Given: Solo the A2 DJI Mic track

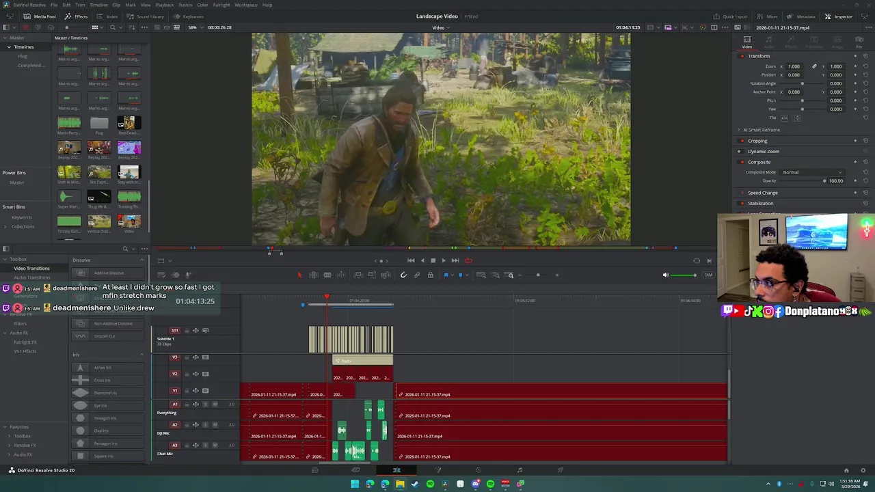Looking at the screenshot, I should (205, 425).
